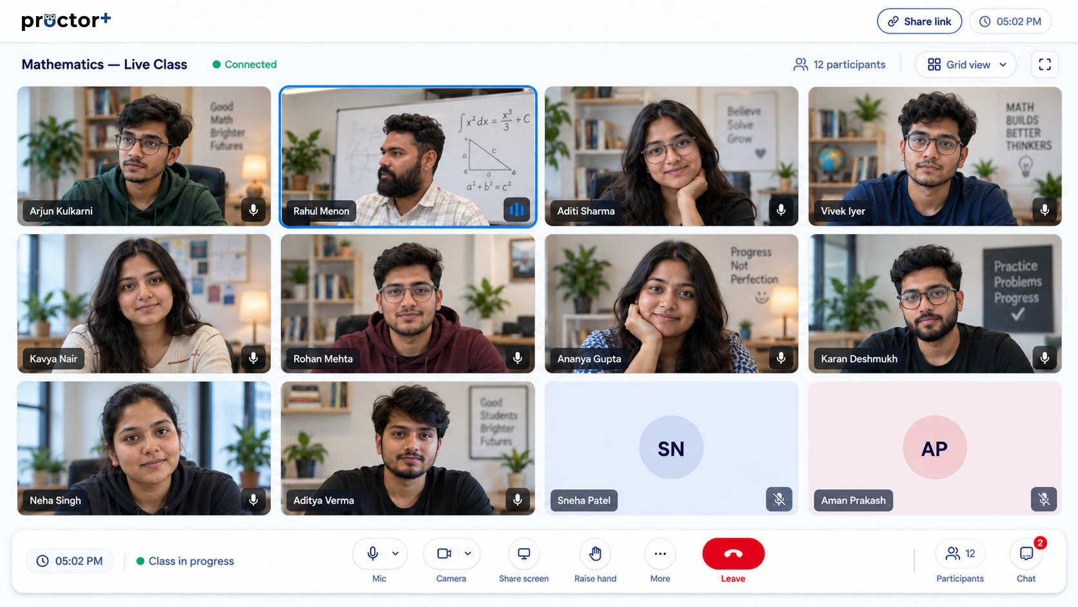Click mic icon on Rohan Mehta's tile

[x=517, y=358]
